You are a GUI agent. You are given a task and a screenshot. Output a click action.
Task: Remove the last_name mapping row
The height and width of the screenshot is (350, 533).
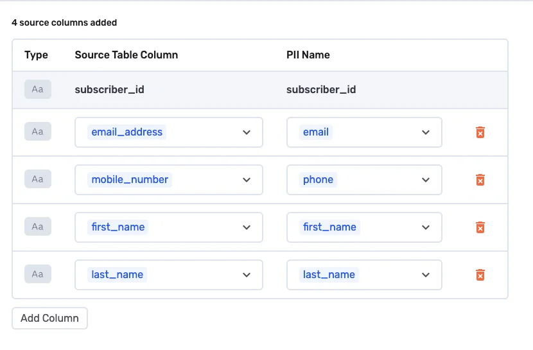480,275
